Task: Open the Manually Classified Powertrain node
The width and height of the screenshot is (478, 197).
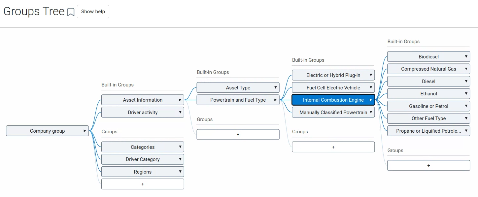Action: (x=333, y=113)
